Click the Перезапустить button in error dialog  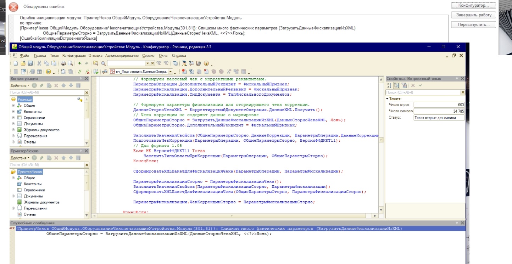[473, 24]
